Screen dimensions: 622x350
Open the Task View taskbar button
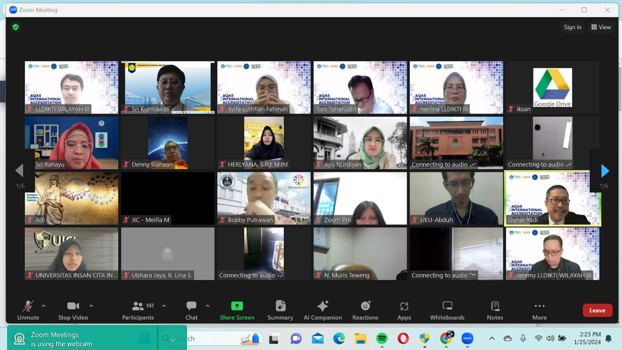click(x=274, y=338)
